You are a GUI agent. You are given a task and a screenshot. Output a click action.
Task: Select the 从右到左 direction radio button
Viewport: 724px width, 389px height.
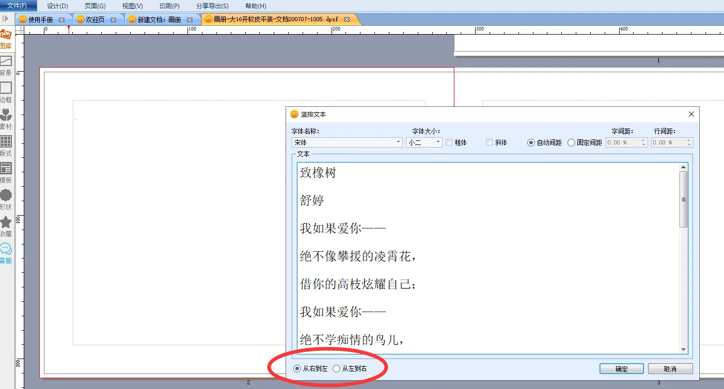click(x=296, y=368)
